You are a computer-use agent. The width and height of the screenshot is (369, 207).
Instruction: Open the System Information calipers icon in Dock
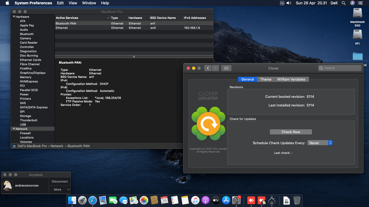pos(272,200)
